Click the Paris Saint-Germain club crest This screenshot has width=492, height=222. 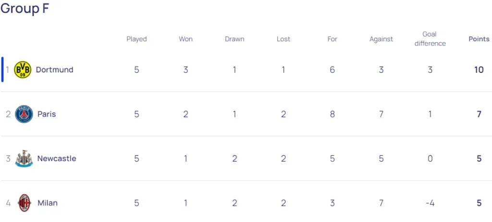click(24, 114)
